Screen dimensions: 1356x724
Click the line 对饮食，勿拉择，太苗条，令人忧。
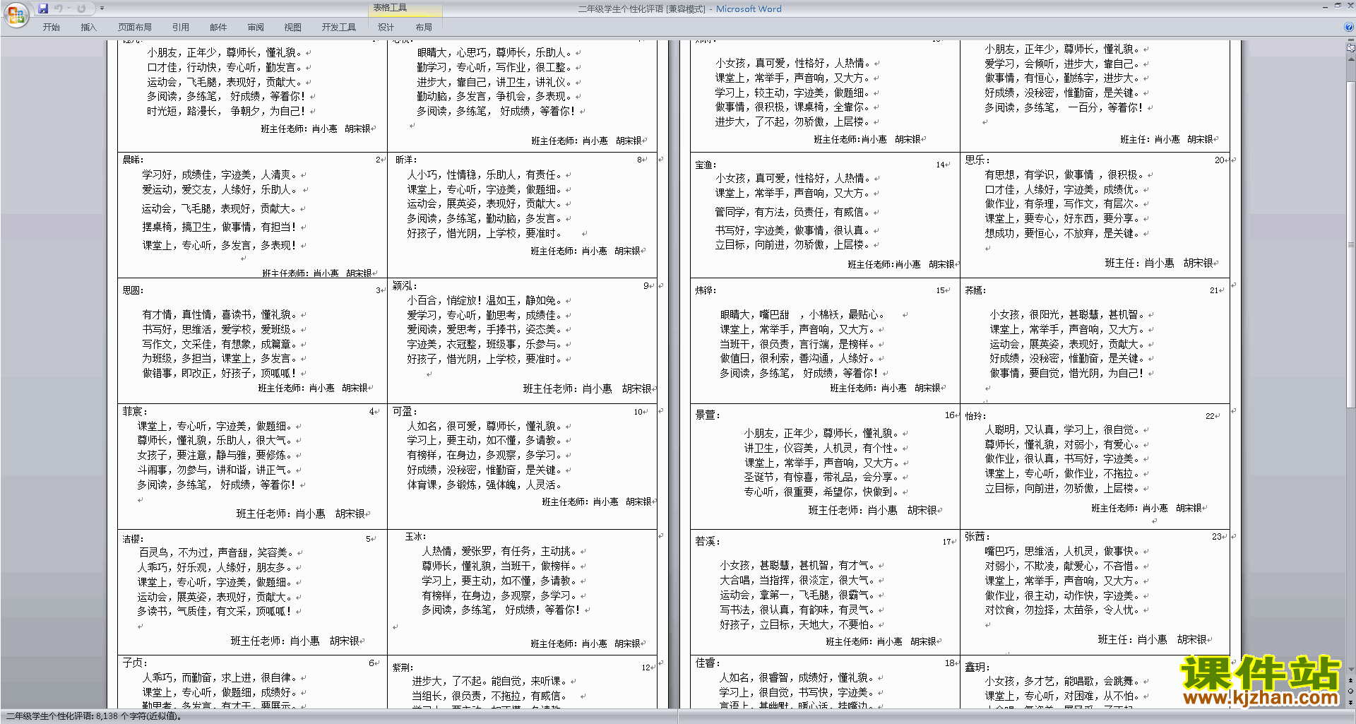pos(1062,610)
